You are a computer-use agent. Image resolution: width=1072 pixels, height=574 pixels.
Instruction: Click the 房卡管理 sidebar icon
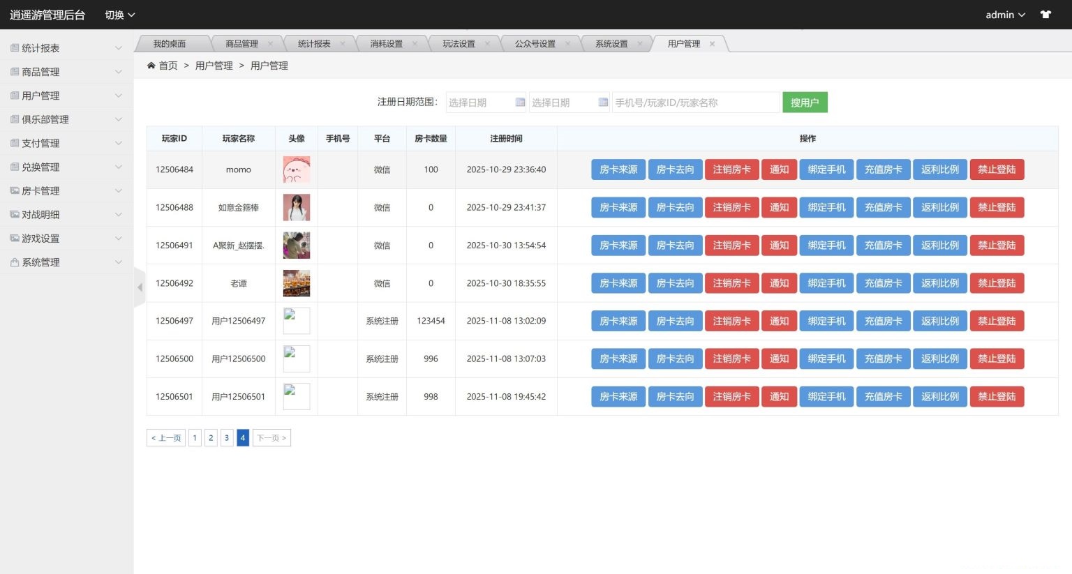(13, 190)
